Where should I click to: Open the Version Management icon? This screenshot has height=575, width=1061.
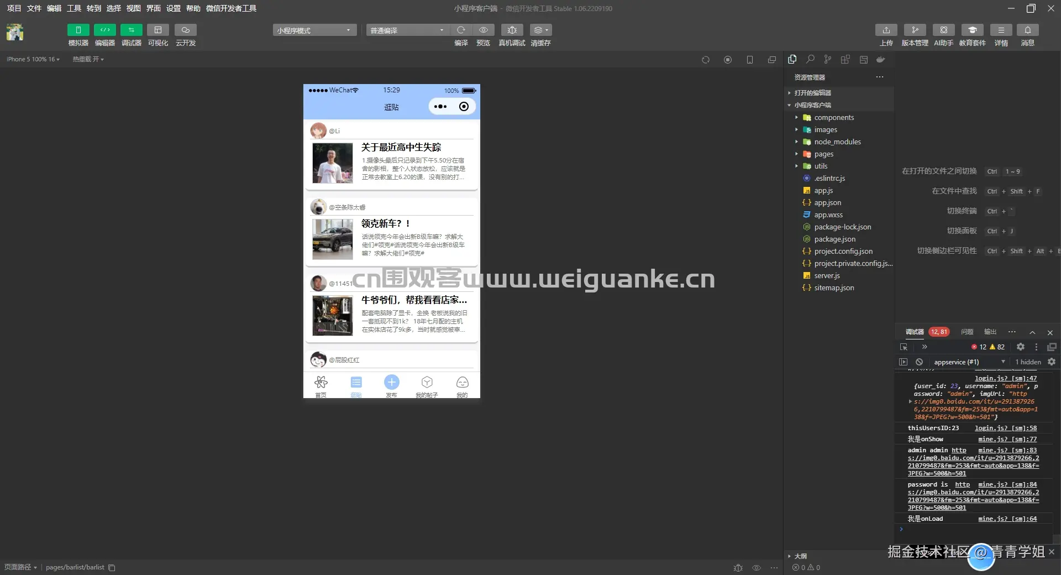pos(915,30)
